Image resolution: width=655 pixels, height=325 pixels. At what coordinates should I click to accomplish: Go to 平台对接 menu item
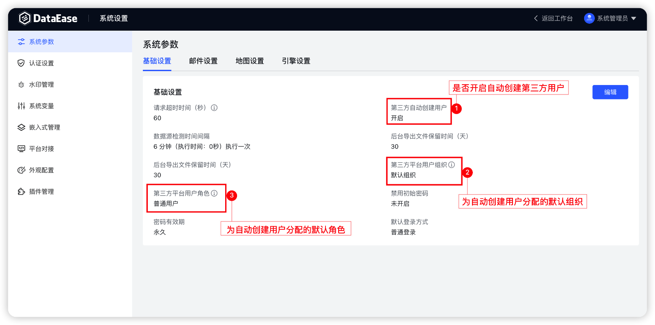coord(70,148)
